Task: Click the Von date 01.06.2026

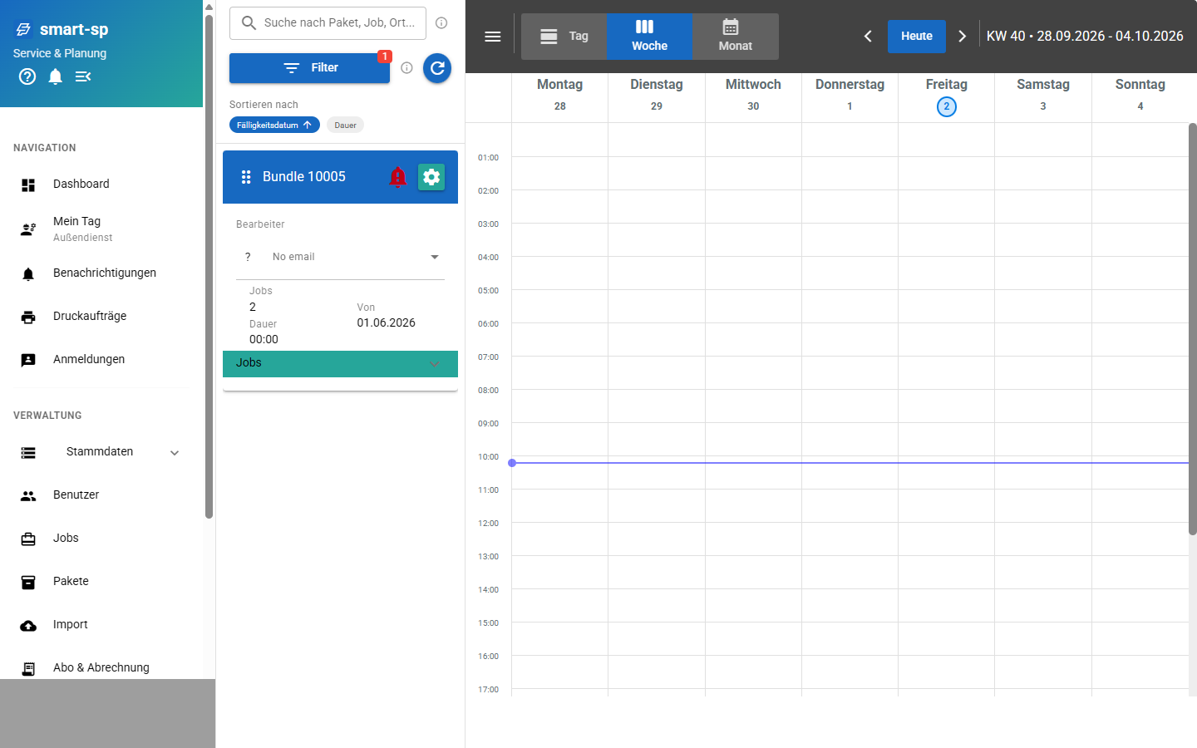Action: (x=386, y=323)
